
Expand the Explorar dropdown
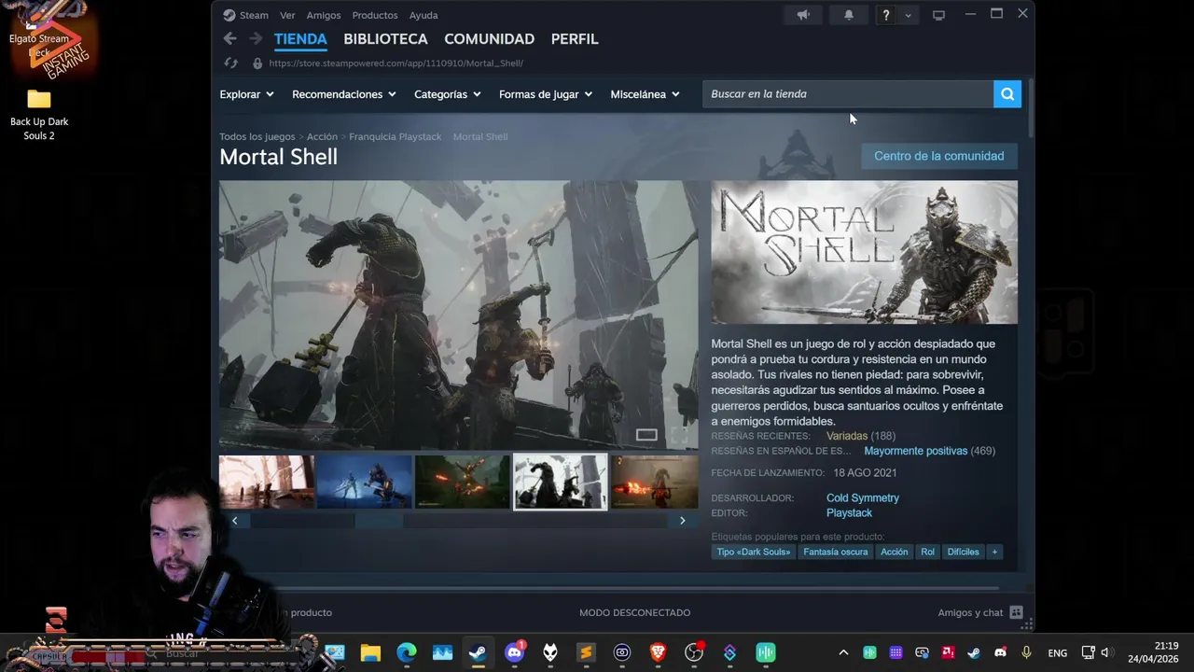pos(247,94)
